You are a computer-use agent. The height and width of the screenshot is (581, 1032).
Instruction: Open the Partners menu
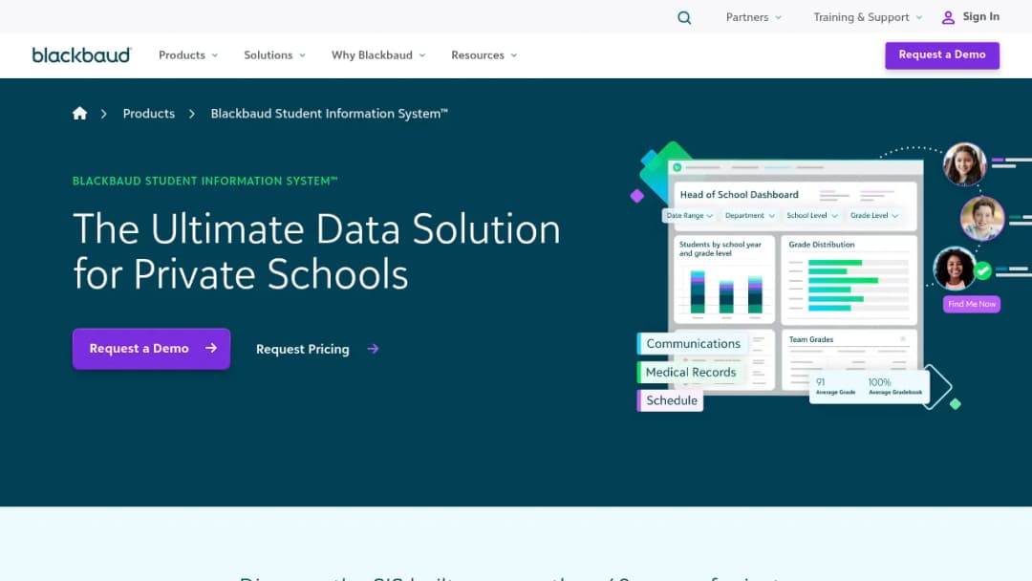tap(754, 18)
